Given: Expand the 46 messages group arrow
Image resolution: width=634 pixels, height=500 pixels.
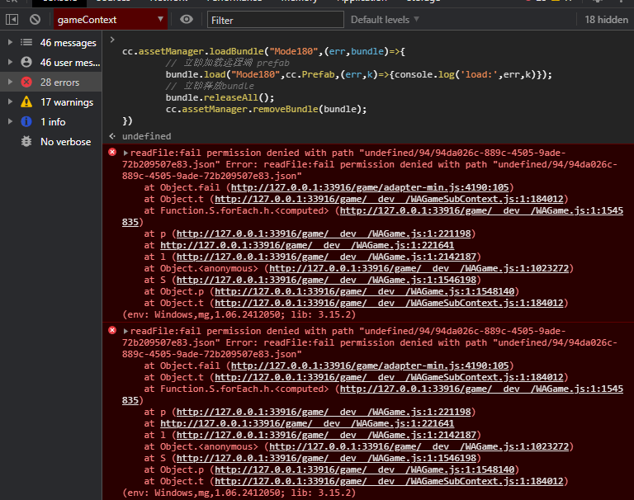Looking at the screenshot, I should click(x=10, y=42).
